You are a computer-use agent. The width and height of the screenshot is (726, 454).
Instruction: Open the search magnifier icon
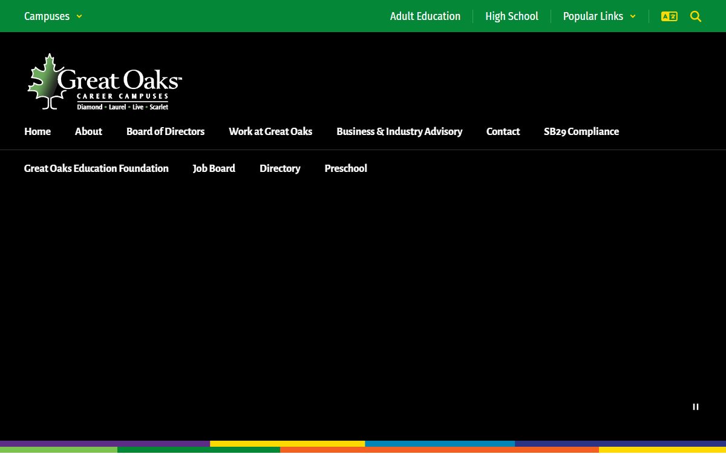696,16
